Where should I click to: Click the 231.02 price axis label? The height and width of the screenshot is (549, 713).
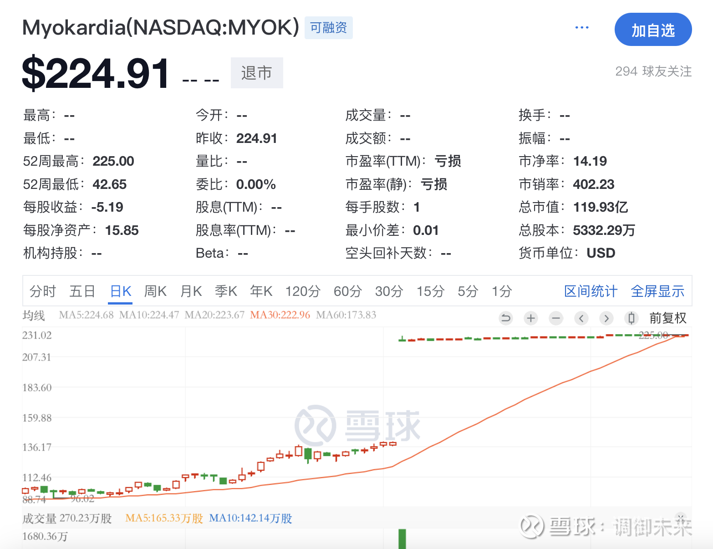pos(37,335)
